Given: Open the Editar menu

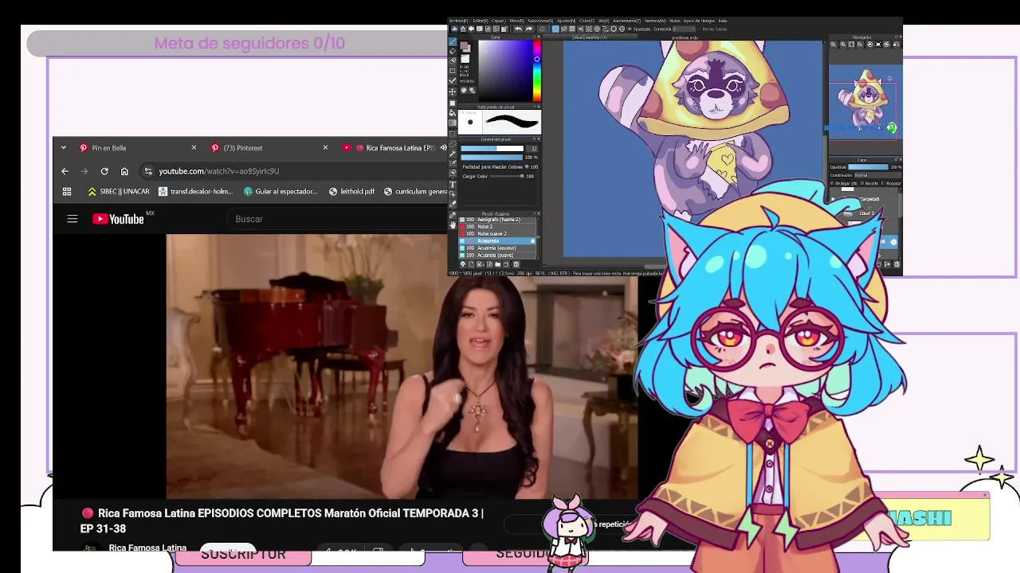Looking at the screenshot, I should (481, 21).
